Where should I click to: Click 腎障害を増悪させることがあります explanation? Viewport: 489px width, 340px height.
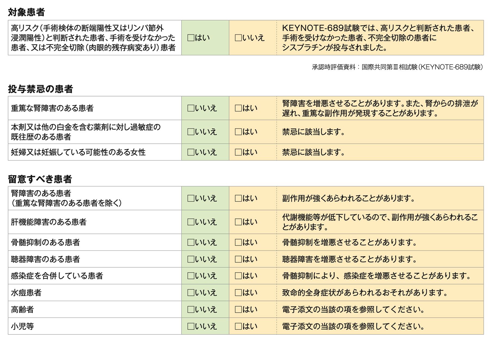point(380,108)
